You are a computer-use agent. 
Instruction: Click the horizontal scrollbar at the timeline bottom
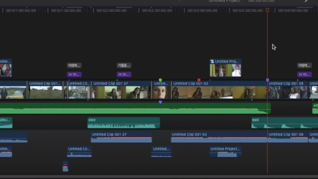click(x=159, y=176)
